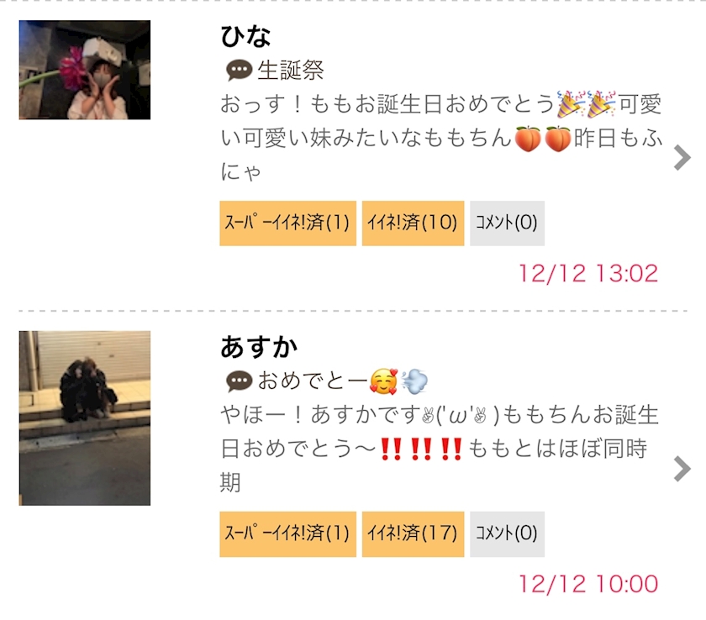Expand Asuka's post with the right chevron

click(x=682, y=469)
